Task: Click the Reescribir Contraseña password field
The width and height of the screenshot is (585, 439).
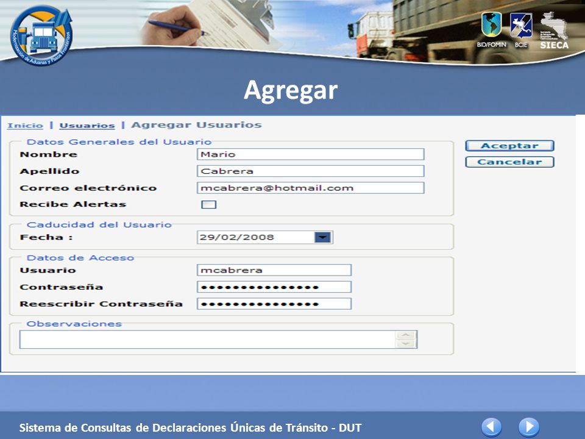Action: click(274, 304)
